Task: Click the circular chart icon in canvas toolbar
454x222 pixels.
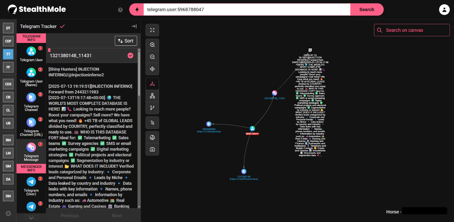Action: [152, 137]
